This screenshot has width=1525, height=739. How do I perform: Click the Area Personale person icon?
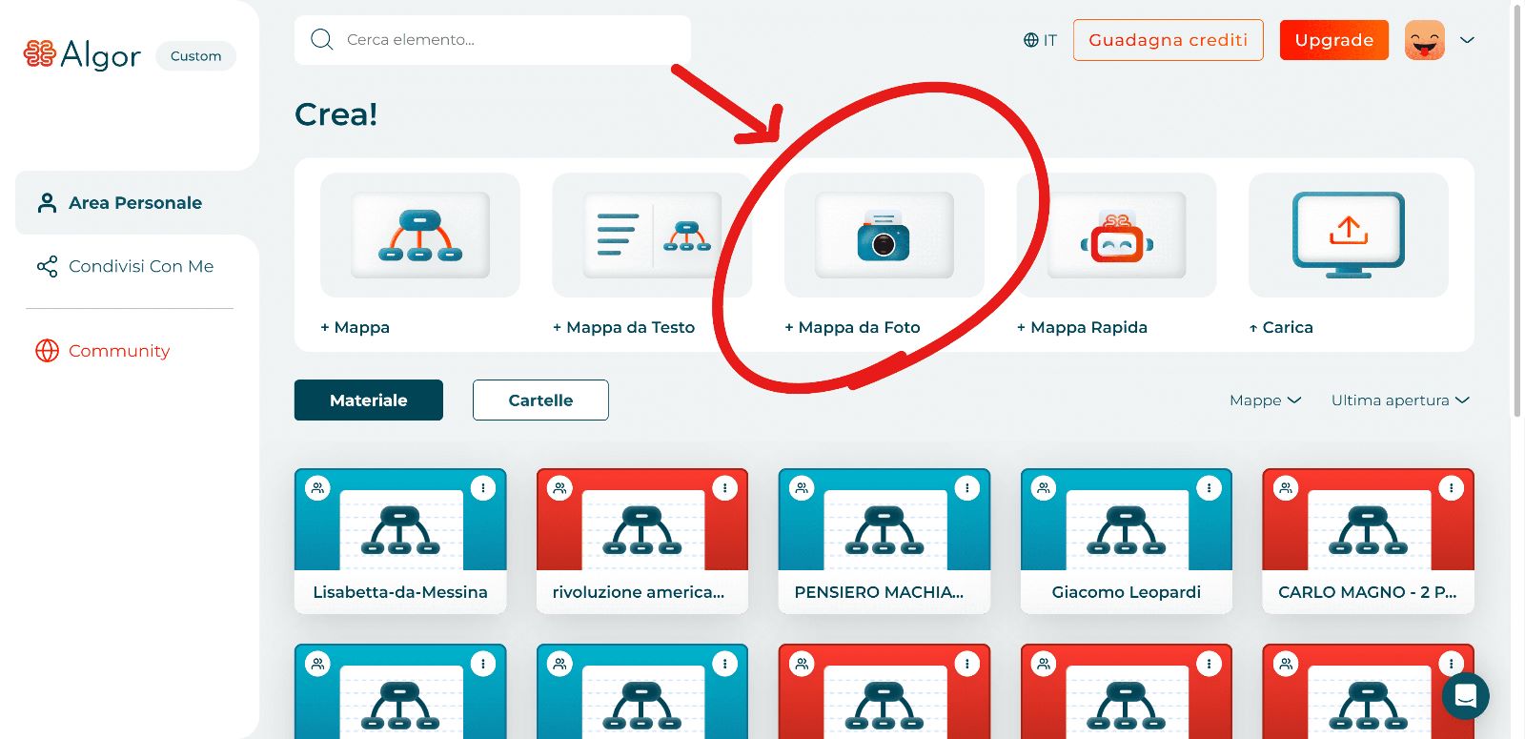pyautogui.click(x=47, y=203)
